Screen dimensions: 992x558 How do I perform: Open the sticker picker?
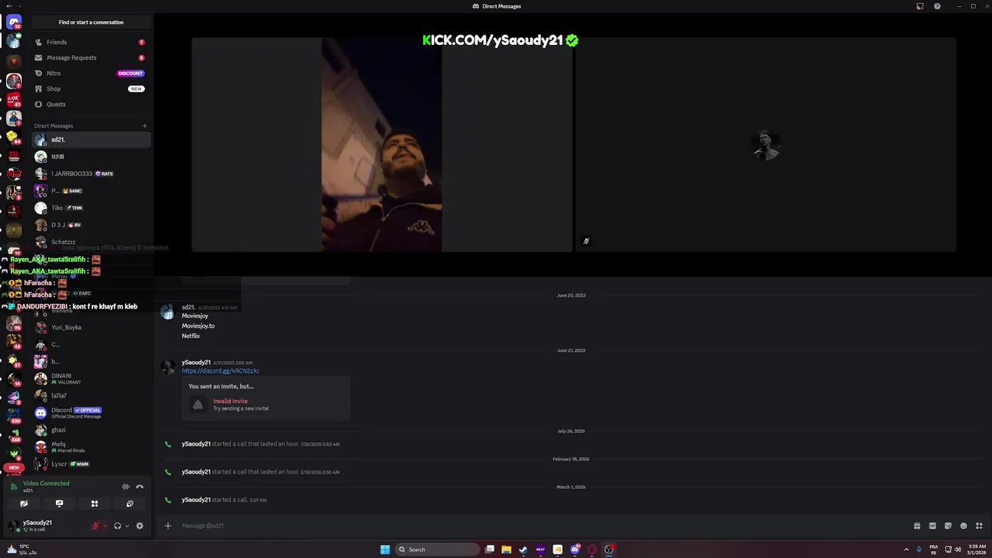point(948,525)
